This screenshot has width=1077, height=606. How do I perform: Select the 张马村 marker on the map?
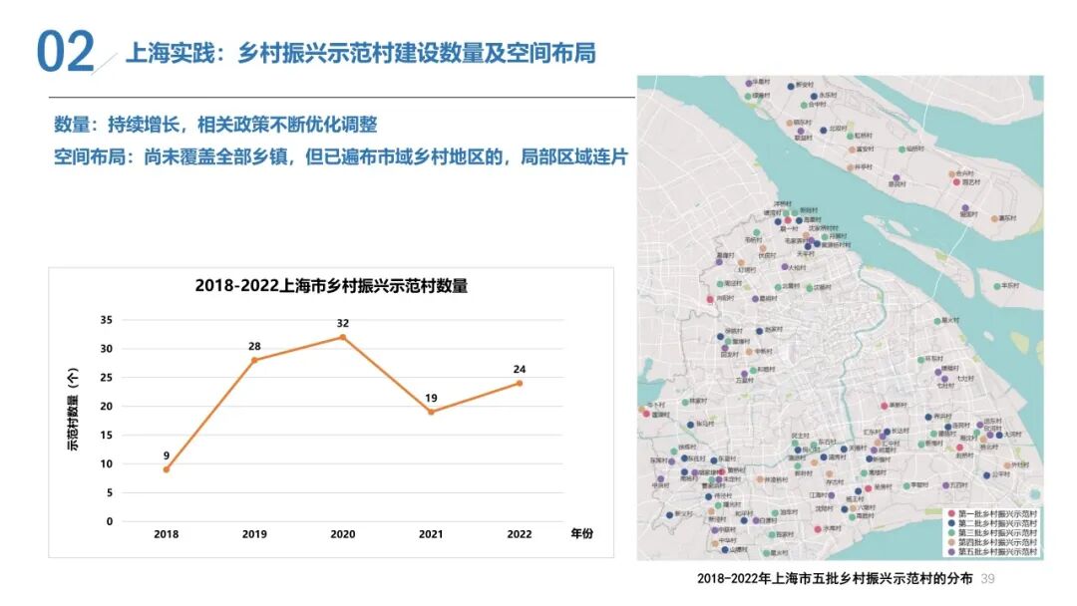(690, 425)
